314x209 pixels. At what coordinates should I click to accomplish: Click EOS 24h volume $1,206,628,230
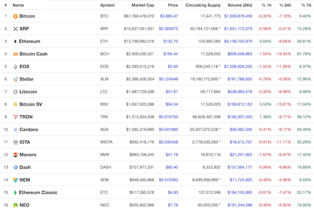pyautogui.click(x=238, y=66)
